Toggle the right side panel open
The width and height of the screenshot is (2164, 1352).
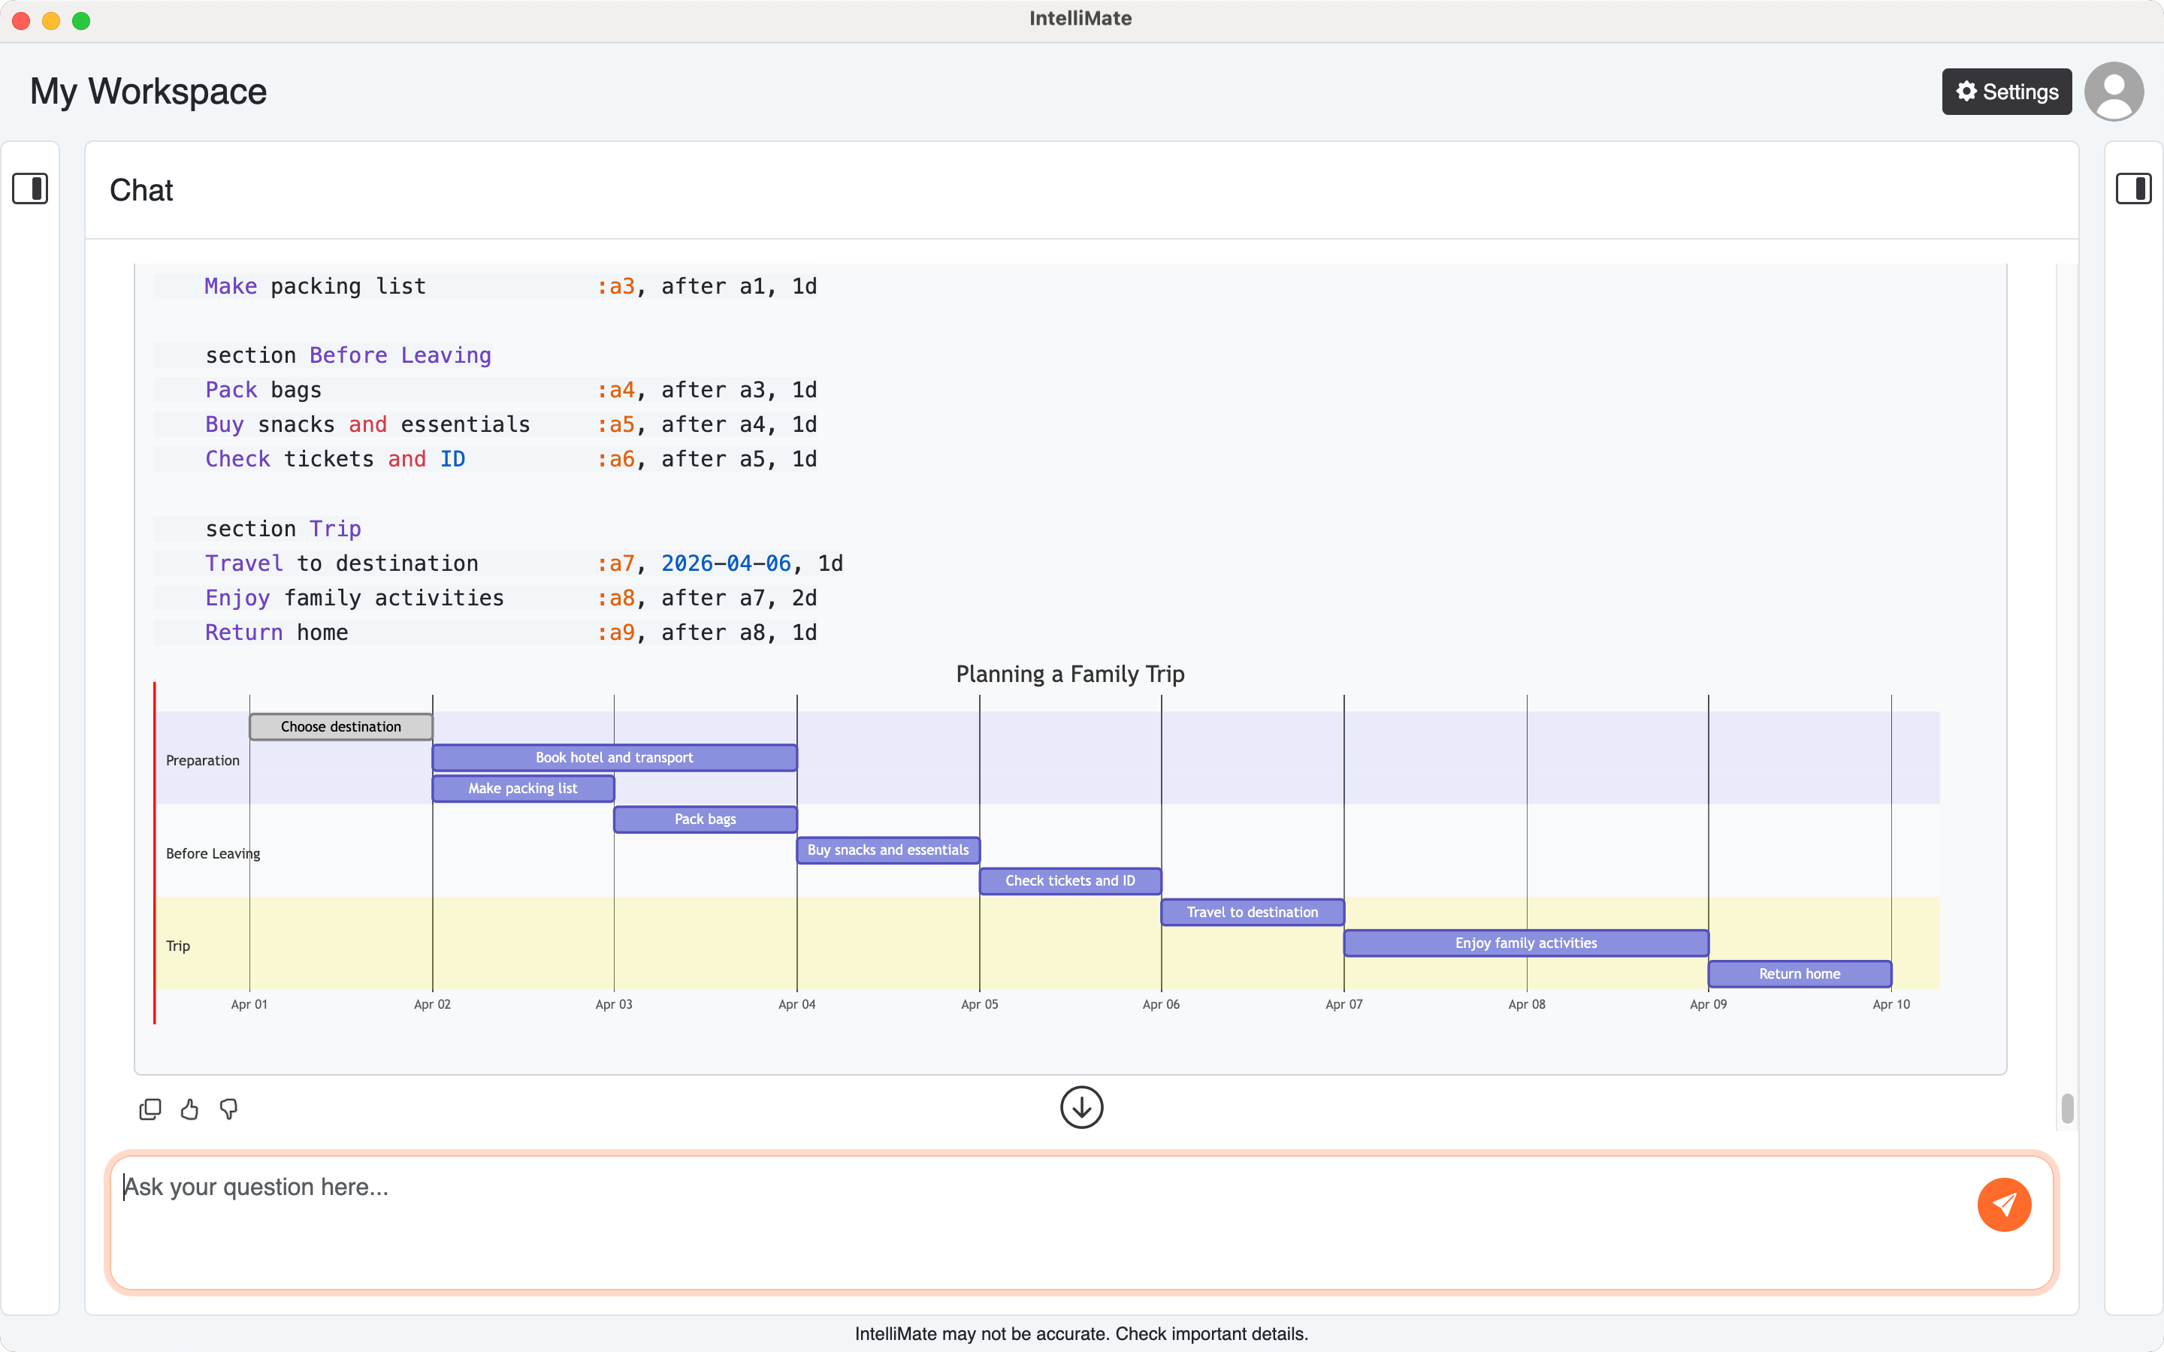point(2135,189)
